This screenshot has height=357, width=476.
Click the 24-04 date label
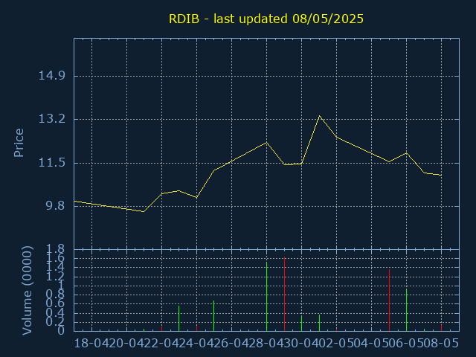tap(196, 343)
